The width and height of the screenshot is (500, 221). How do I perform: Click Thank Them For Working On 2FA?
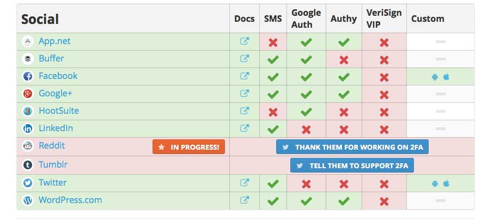point(352,147)
